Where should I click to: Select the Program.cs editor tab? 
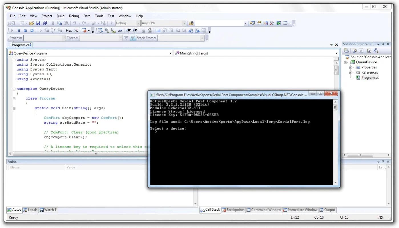point(21,45)
